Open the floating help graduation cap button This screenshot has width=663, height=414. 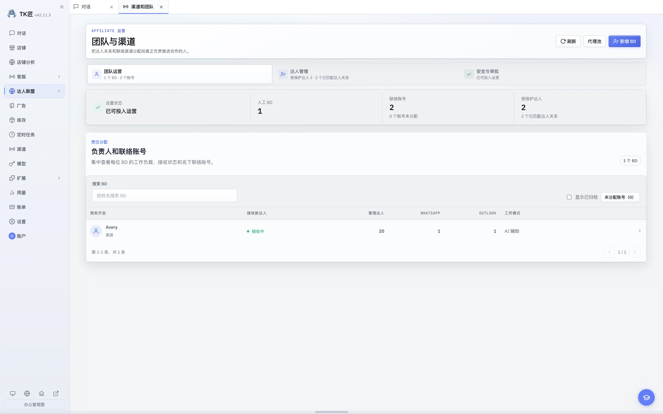(x=646, y=397)
